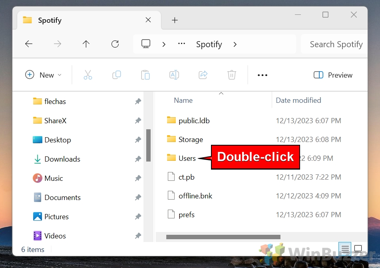
Task: Click the 12/13/2023 6:08 PM date cell
Action: pos(308,140)
